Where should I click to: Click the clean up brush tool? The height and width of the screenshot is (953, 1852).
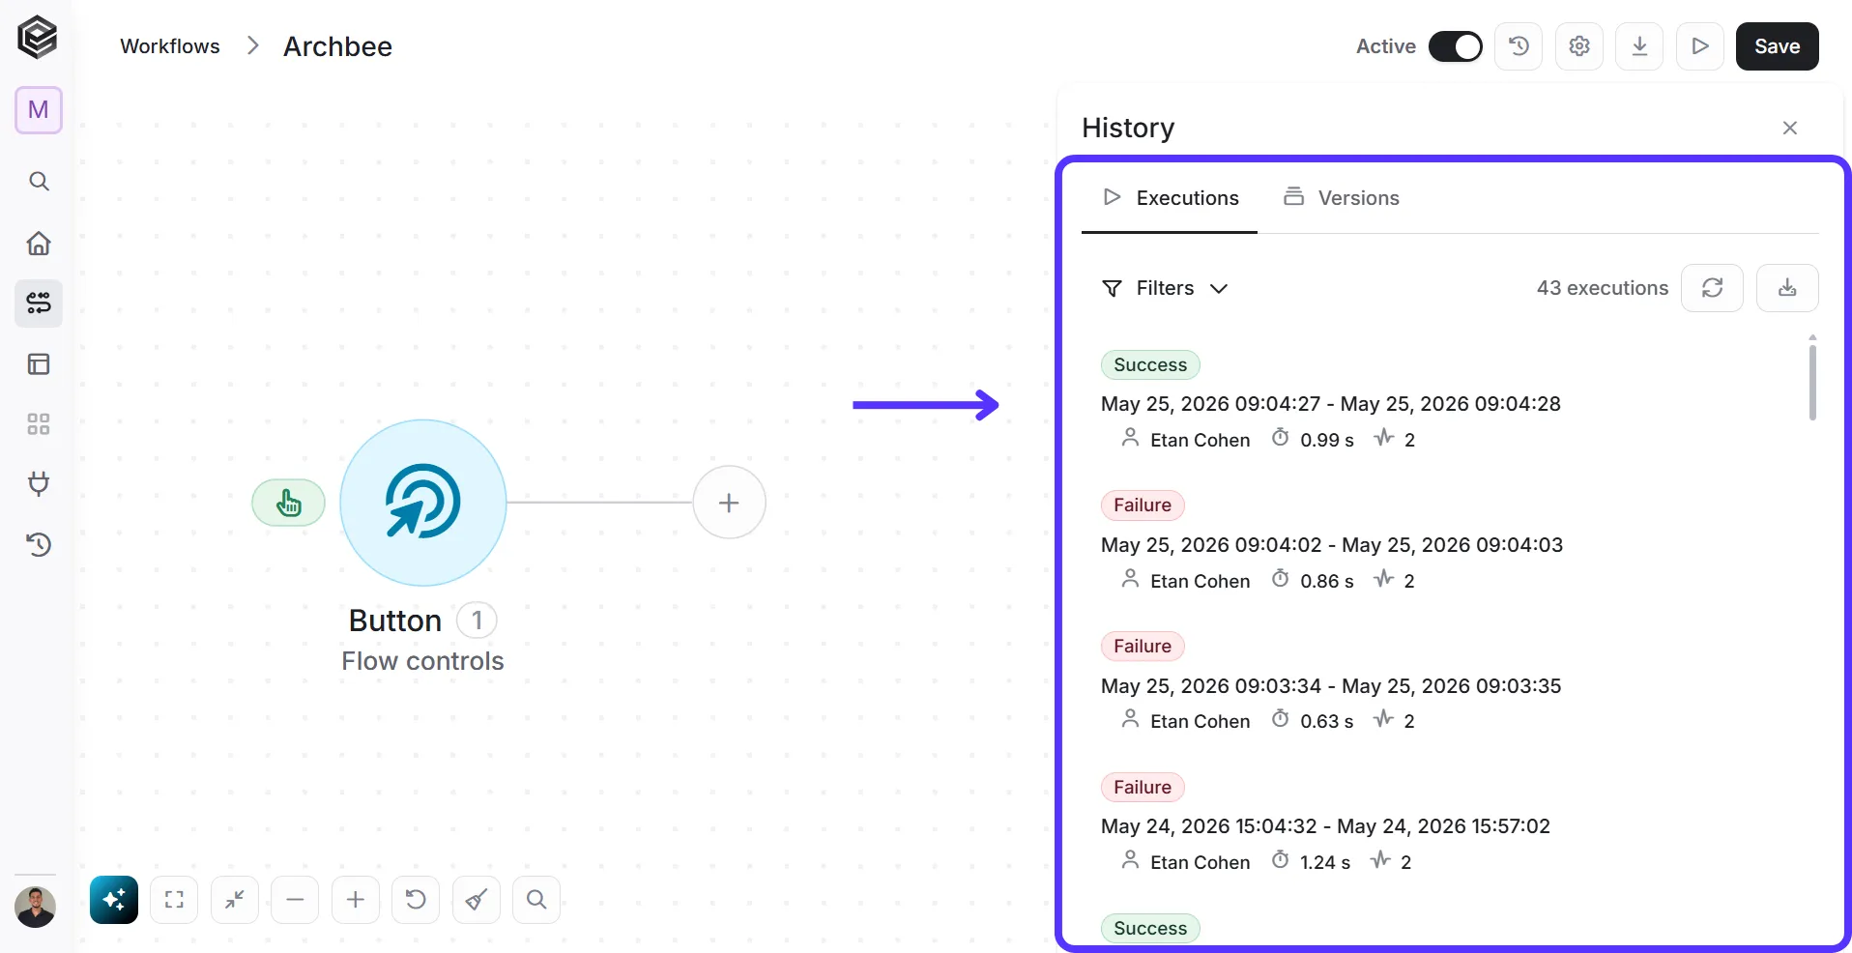[477, 900]
